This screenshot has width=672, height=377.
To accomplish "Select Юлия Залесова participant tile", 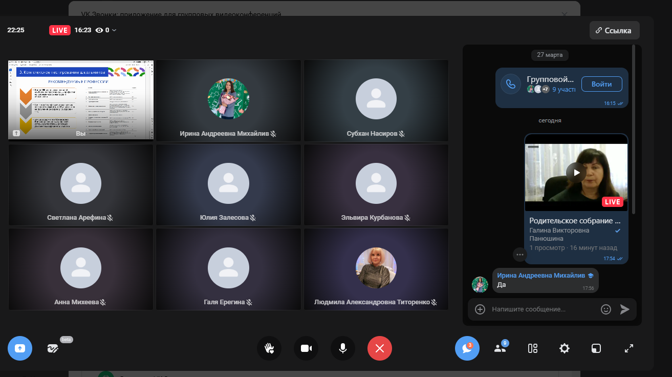I will pyautogui.click(x=228, y=184).
